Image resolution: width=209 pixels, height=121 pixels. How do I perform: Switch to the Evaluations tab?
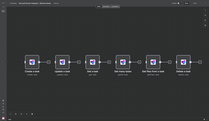115,6
